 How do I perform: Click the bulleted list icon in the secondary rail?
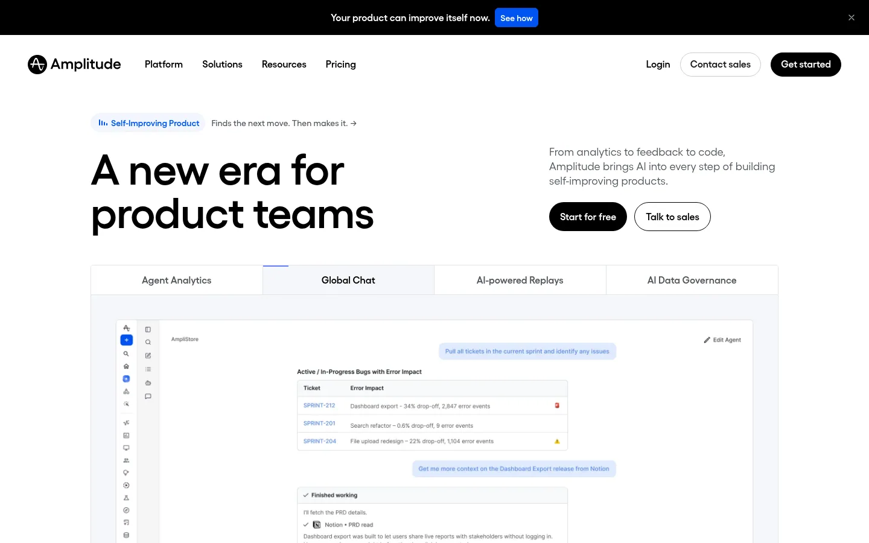pyautogui.click(x=148, y=369)
